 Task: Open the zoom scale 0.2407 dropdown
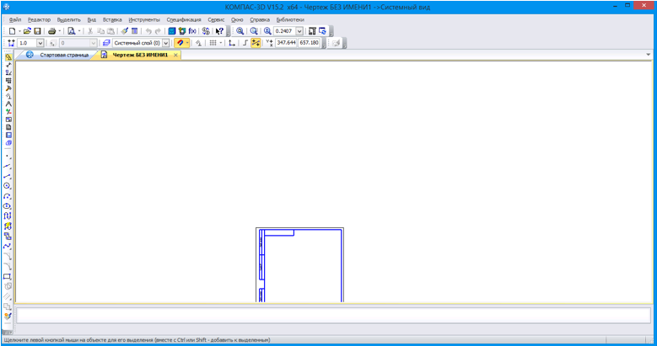tap(299, 31)
